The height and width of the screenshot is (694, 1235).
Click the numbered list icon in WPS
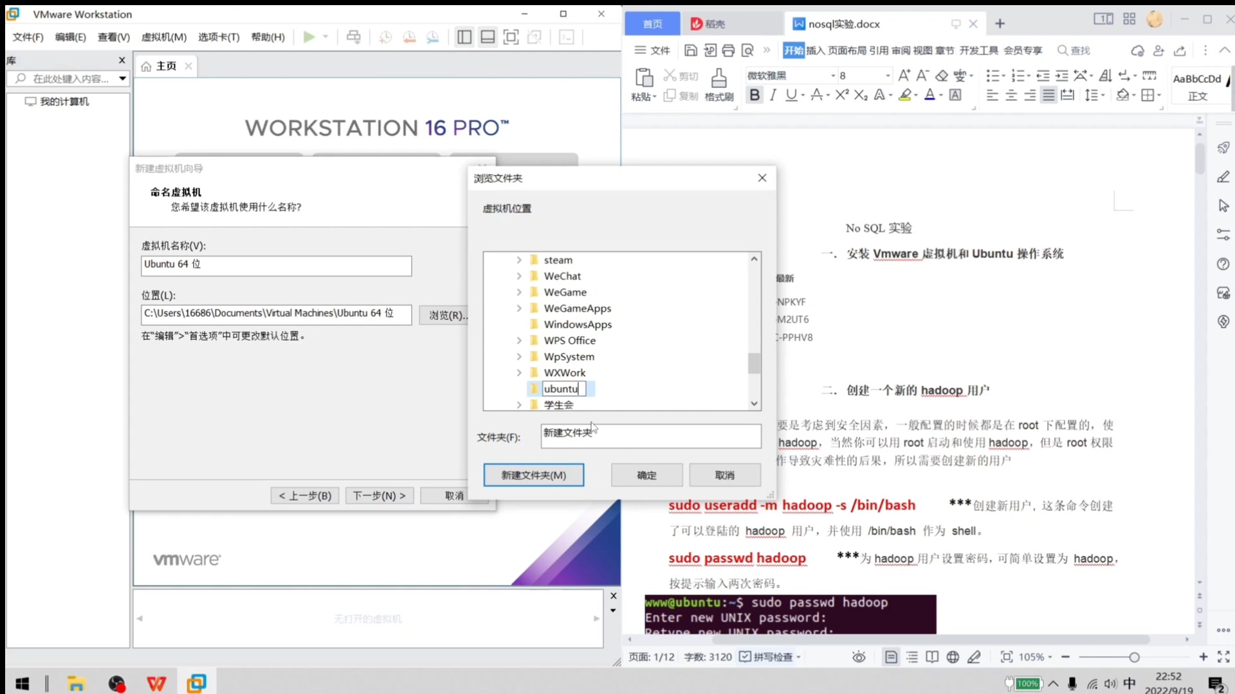pyautogui.click(x=1018, y=76)
